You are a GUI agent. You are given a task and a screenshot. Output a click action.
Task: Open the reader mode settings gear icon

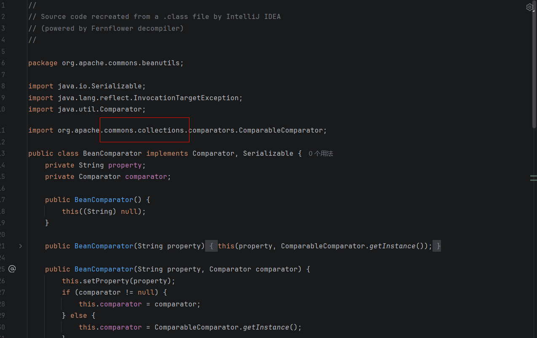[x=529, y=7]
